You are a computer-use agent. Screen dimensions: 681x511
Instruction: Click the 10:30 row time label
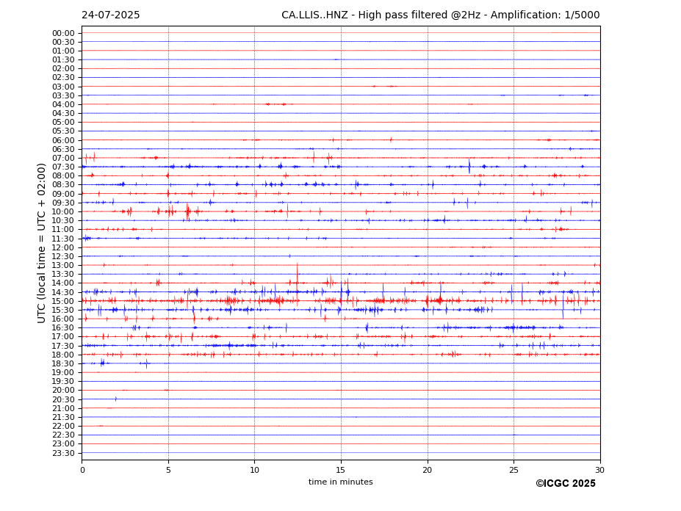[63, 220]
